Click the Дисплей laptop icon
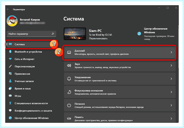This screenshot has width=184, height=128. click(x=69, y=52)
